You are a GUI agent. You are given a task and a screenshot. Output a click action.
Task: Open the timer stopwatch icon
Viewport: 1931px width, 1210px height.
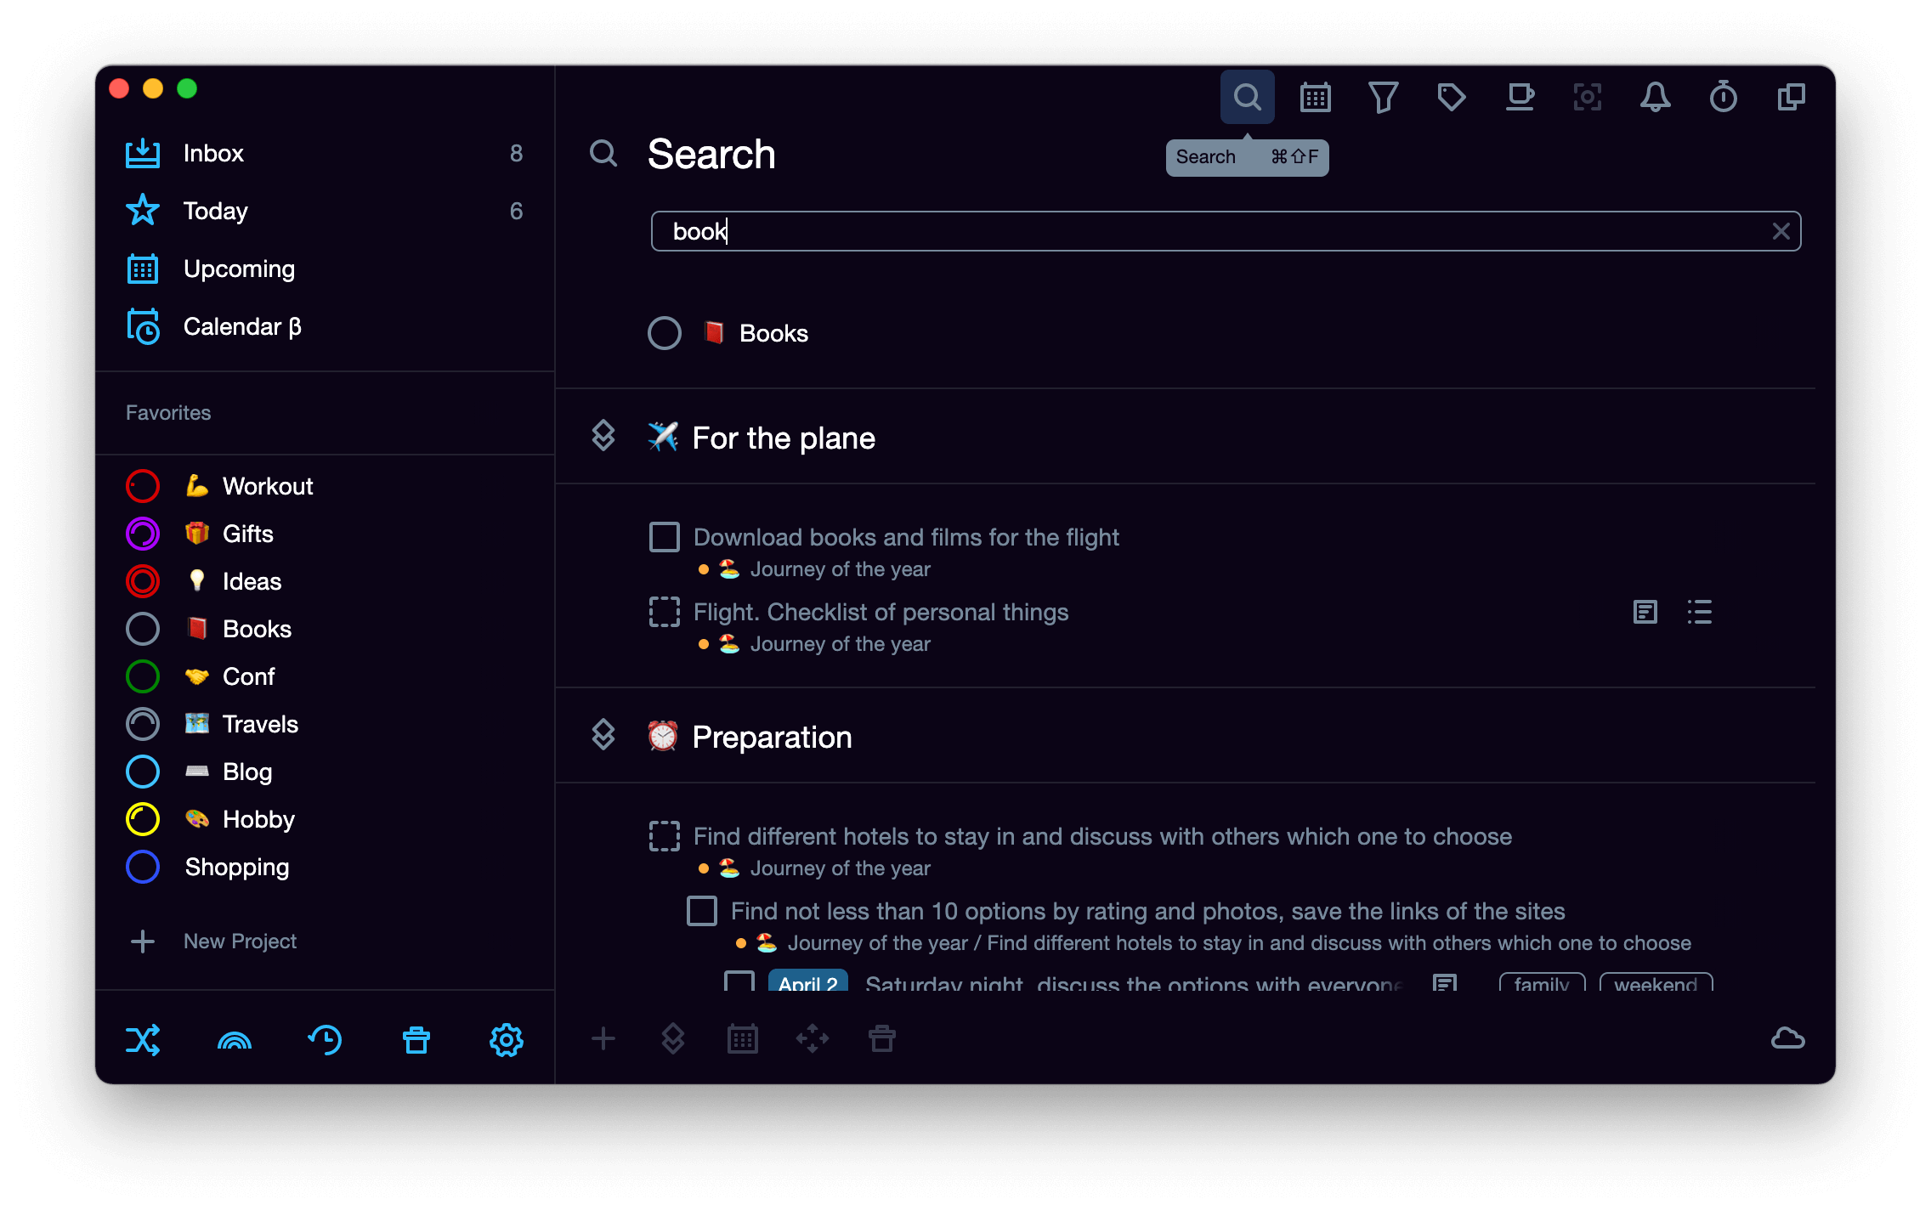(1723, 97)
